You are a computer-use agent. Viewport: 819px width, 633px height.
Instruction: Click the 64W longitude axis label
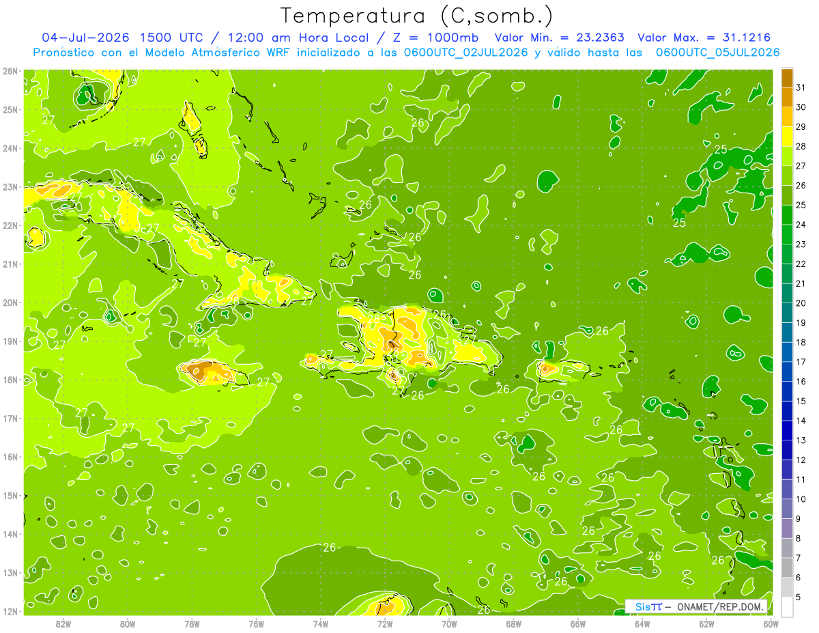[642, 624]
